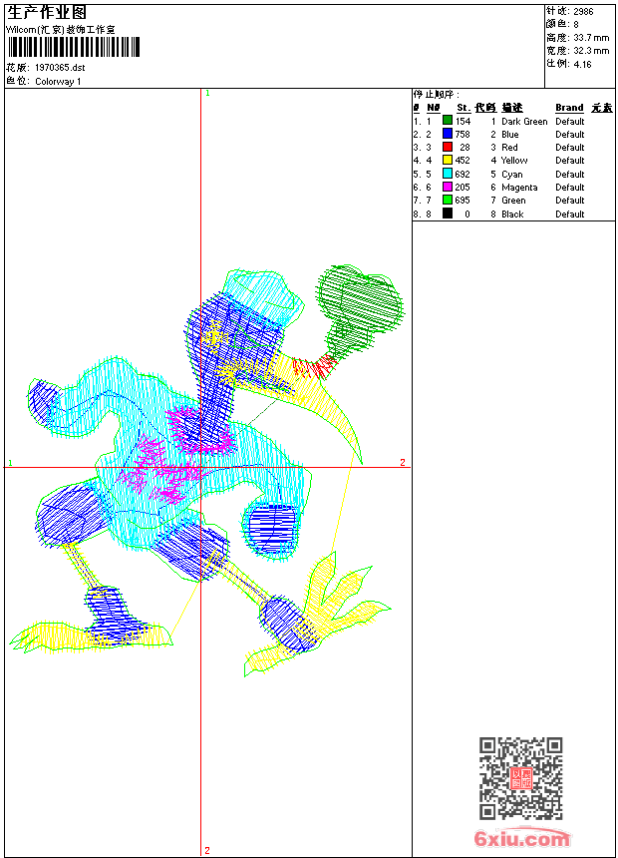This screenshot has height=858, width=618.
Task: Click stitch count '452' in the Yellow row
Action: tap(463, 161)
